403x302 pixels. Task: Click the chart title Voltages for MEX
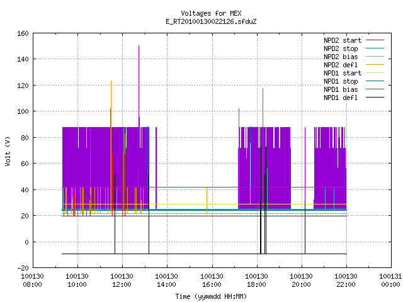coord(212,13)
